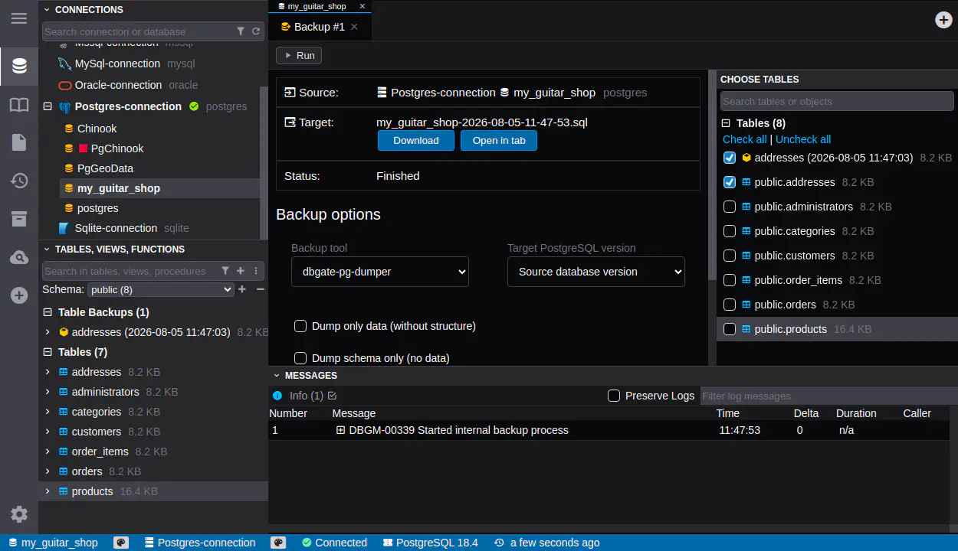Open the Backup tool dropdown
The width and height of the screenshot is (958, 551).
[380, 272]
